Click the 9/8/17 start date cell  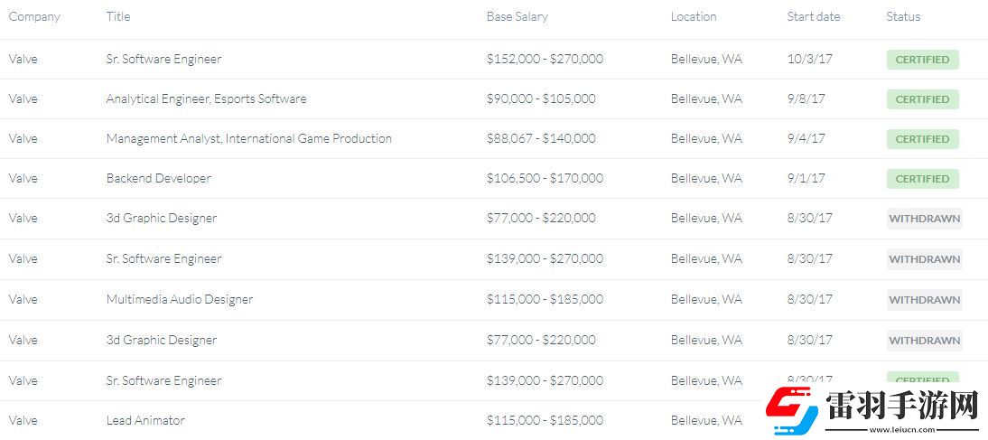[806, 99]
